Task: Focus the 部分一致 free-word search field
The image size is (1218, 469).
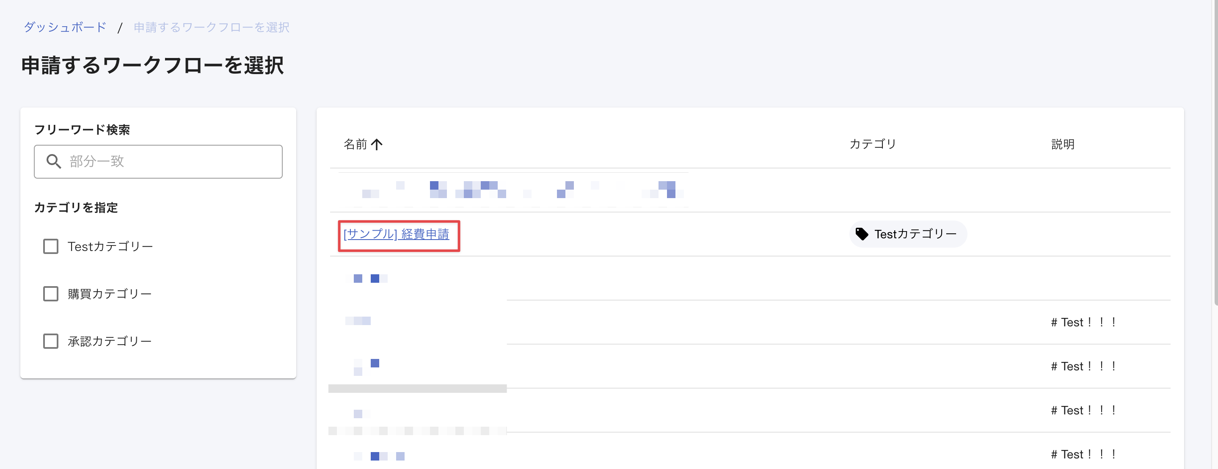Action: (170, 162)
